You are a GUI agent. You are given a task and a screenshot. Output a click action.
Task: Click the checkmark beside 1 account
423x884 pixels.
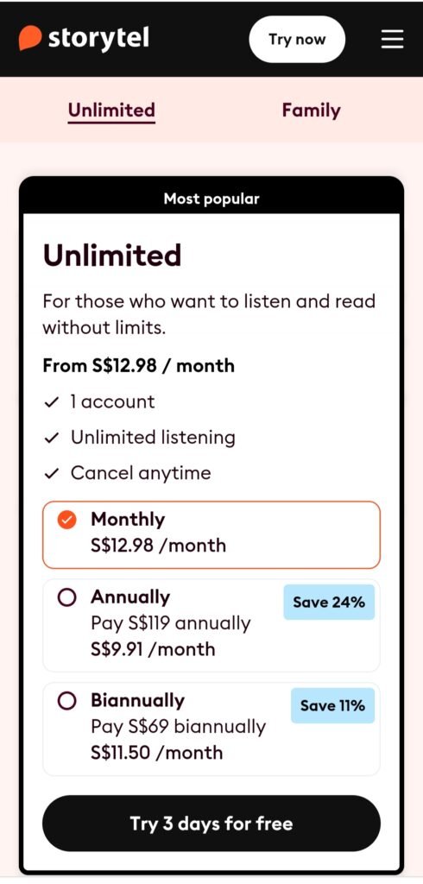[x=51, y=402]
